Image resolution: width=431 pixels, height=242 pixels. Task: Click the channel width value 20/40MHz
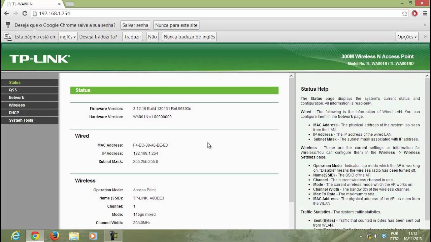[142, 223]
